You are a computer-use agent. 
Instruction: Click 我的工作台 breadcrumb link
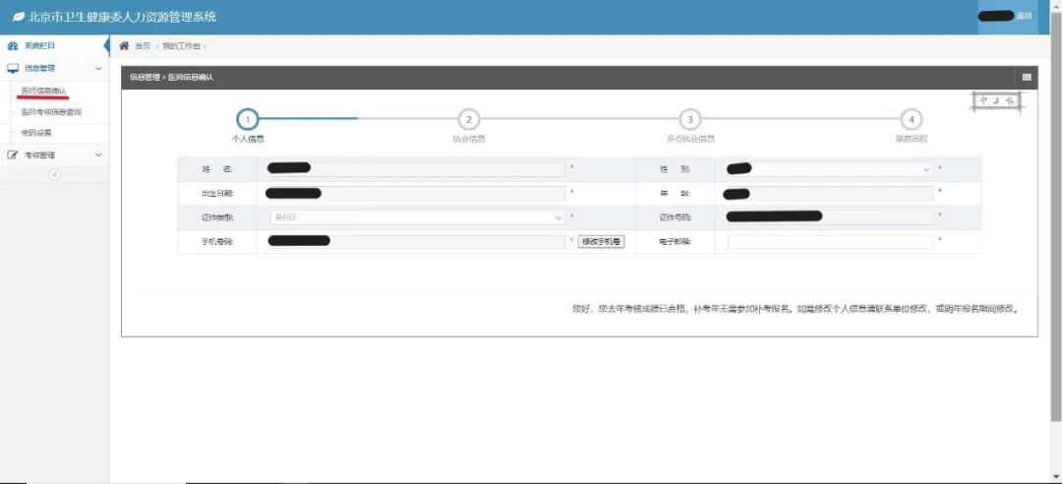click(181, 46)
